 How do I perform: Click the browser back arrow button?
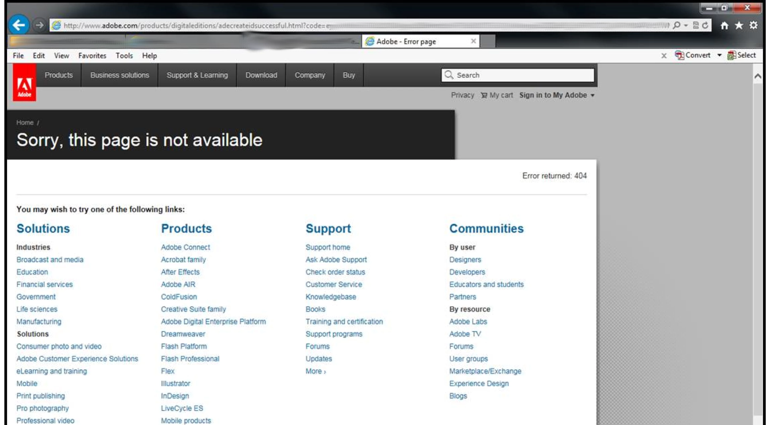coord(18,25)
